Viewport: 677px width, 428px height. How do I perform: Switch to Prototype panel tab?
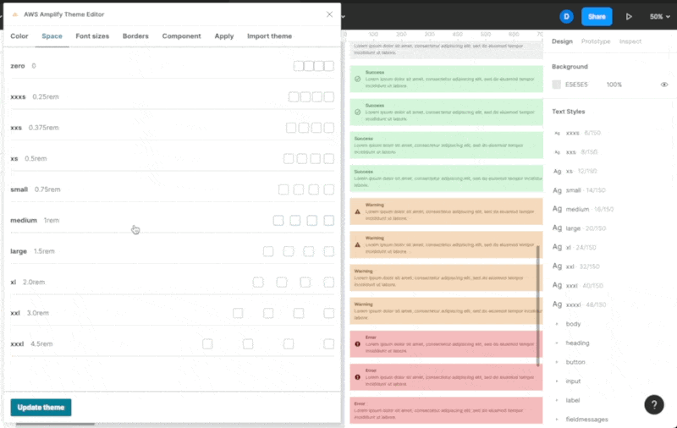point(596,41)
